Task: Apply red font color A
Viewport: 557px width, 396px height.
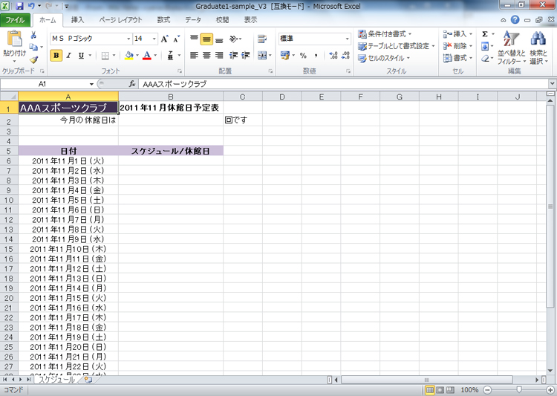Action: tap(147, 56)
